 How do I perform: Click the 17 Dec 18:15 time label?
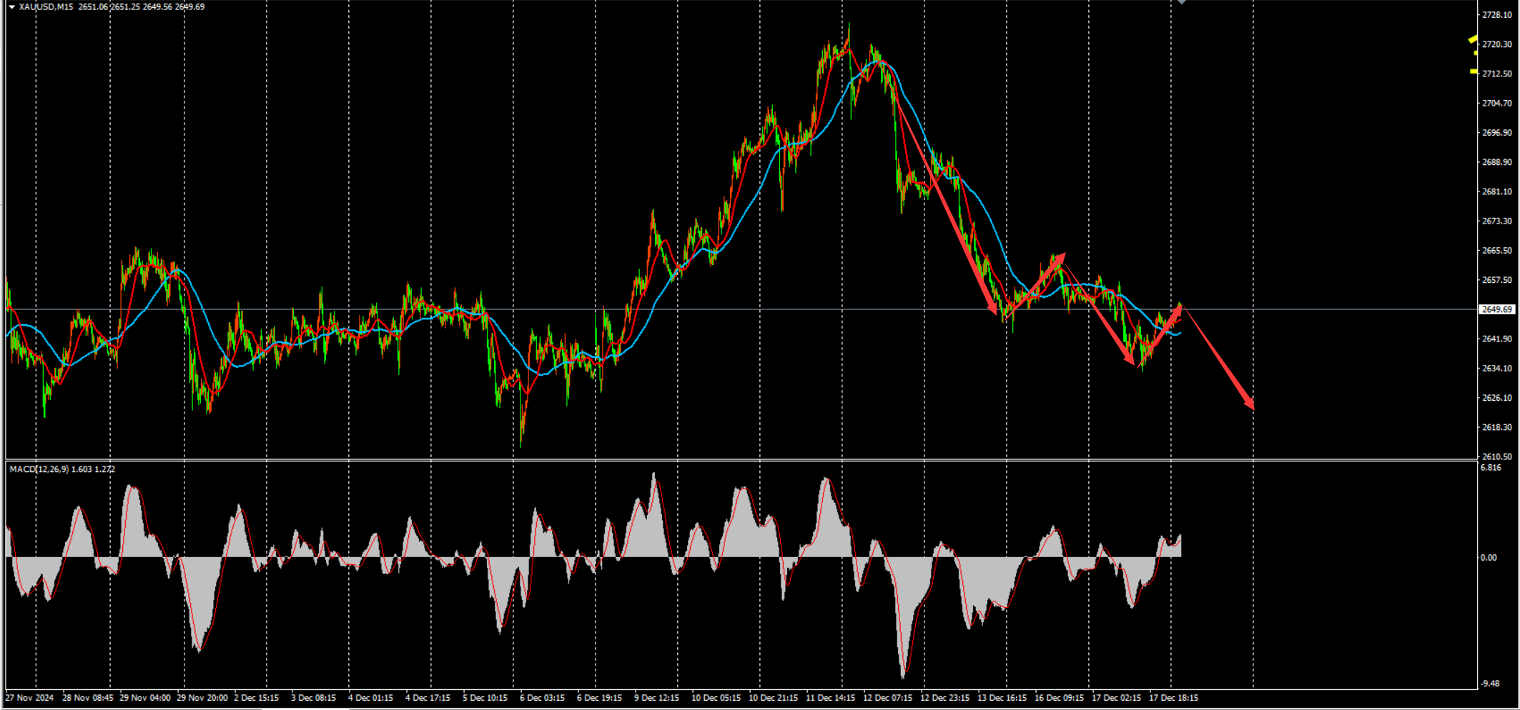pyautogui.click(x=1174, y=698)
